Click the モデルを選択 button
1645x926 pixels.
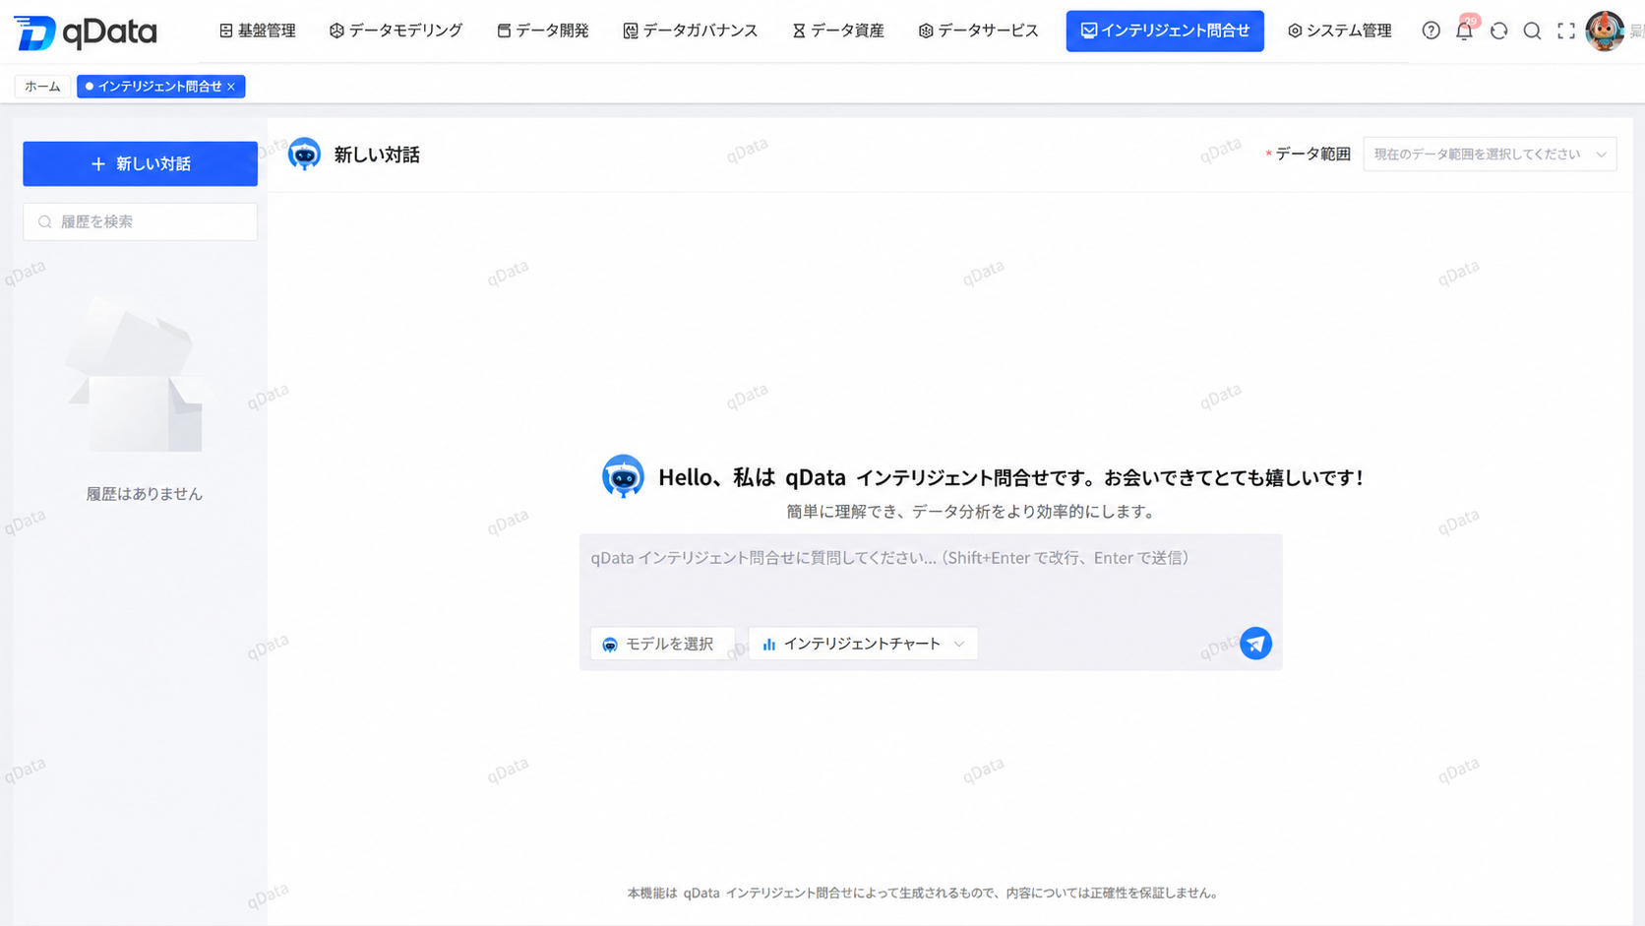pos(662,644)
